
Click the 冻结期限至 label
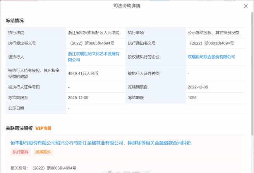tap(18, 98)
